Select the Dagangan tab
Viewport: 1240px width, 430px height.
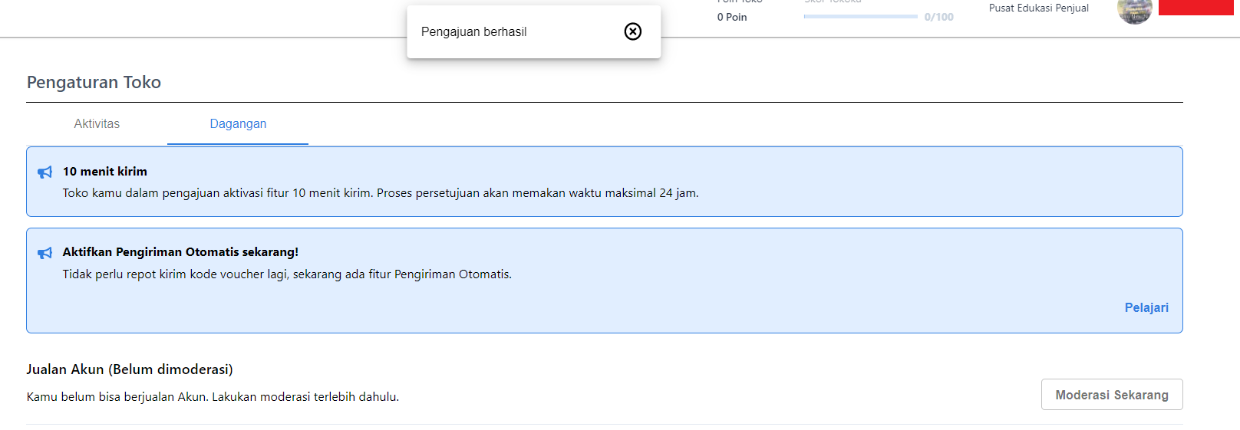pyautogui.click(x=238, y=124)
